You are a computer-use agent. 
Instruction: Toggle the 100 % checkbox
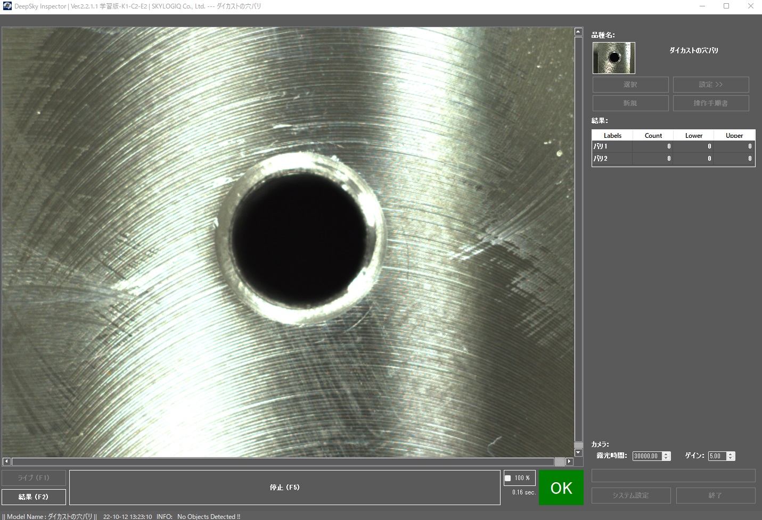point(508,478)
